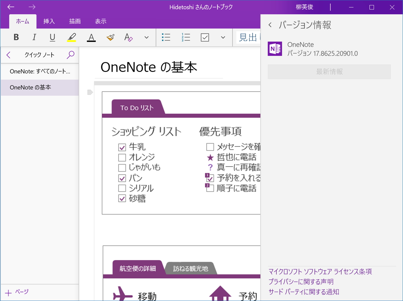Viewport: 403px width, 301px height.
Task: Switch to the 描画 ribbon tab
Action: (x=75, y=21)
